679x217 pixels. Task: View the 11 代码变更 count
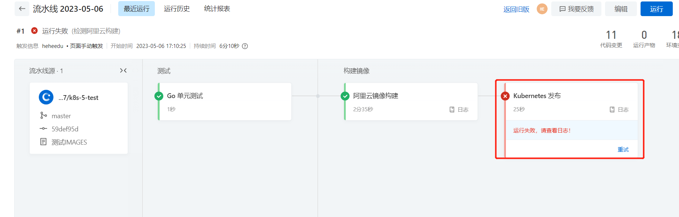(611, 39)
